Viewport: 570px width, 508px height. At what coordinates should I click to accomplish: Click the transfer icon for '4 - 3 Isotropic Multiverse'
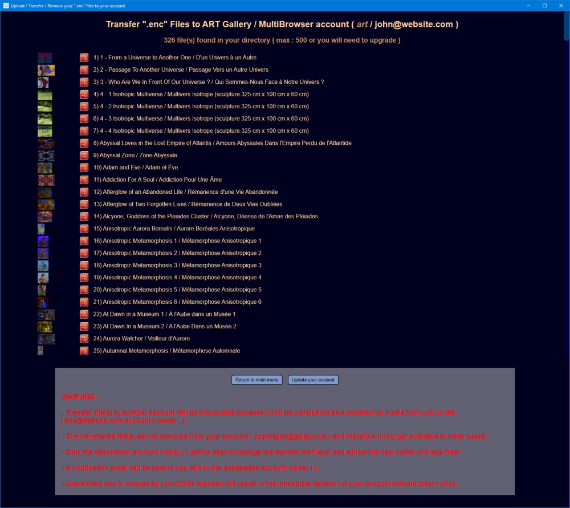[x=84, y=119]
